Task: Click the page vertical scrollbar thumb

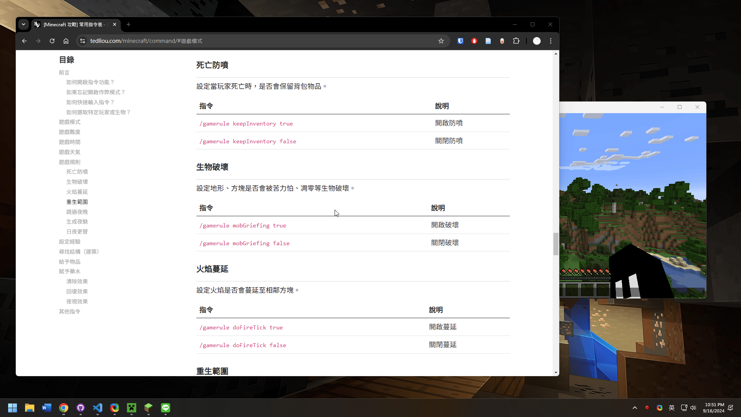Action: (556, 244)
